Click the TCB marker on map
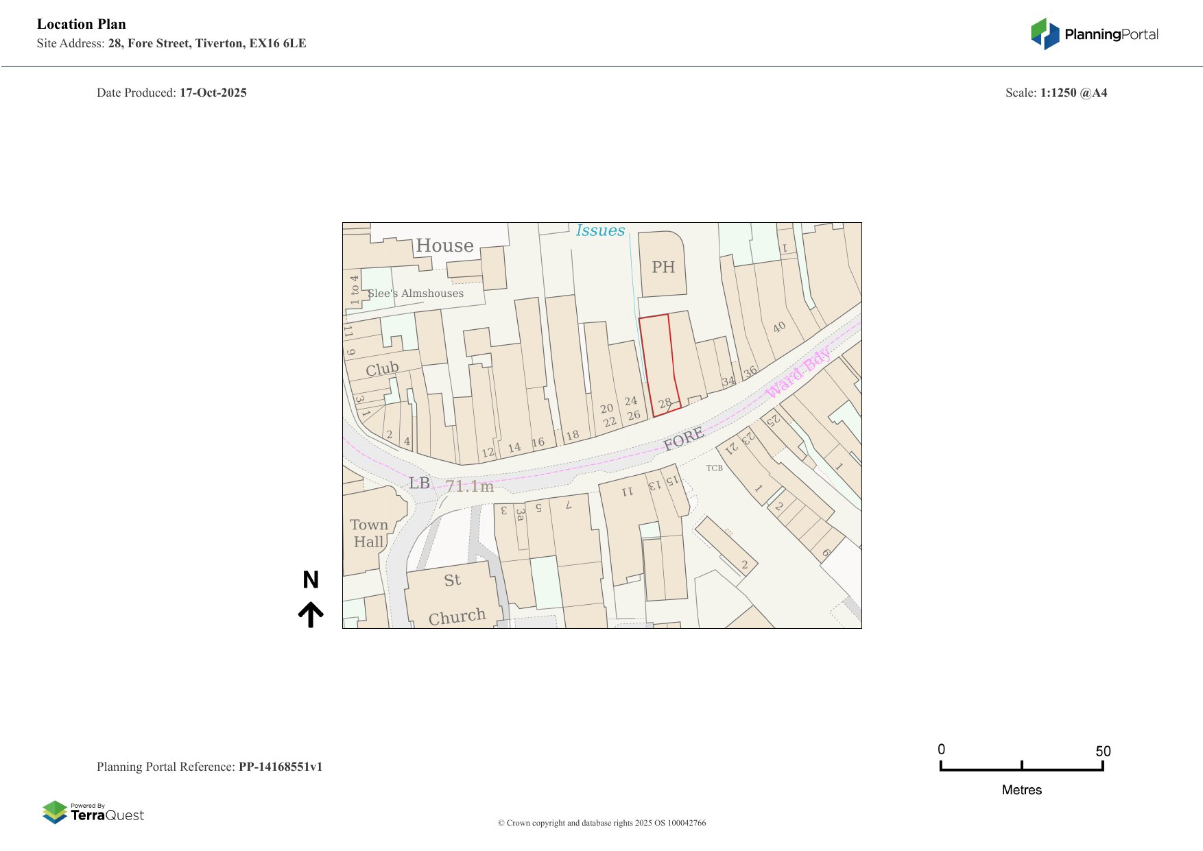This screenshot has width=1203, height=851. [x=714, y=468]
